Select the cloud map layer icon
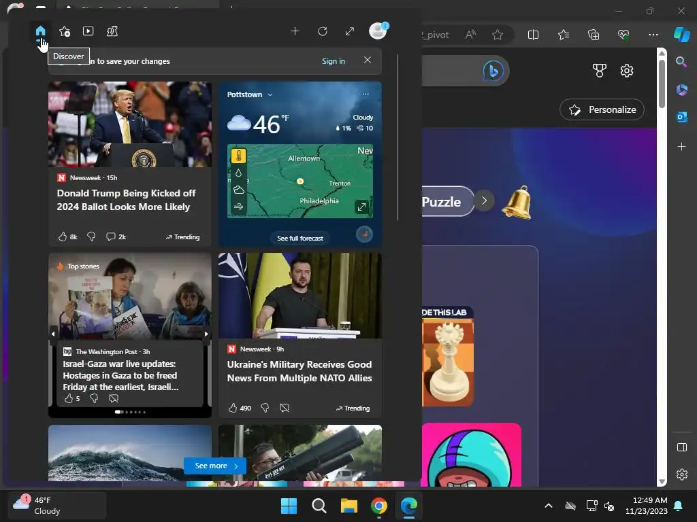The width and height of the screenshot is (697, 522). coord(239,190)
